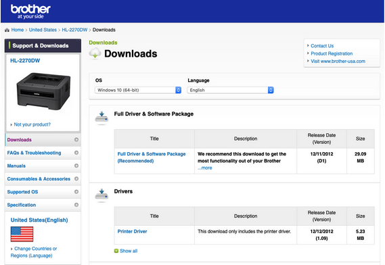The image size is (385, 265).
Task: Click the arrow icon beside Specification
Action: (76, 205)
